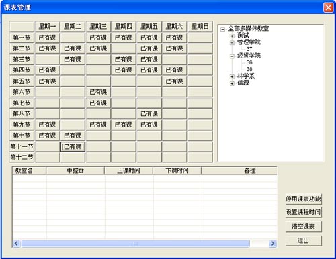This screenshot has width=336, height=259.
Task: Select classroom 36 under 经贸学院
Action: (x=249, y=62)
